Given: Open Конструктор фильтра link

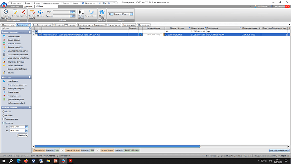Looking at the screenshot, I should coord(279,150).
